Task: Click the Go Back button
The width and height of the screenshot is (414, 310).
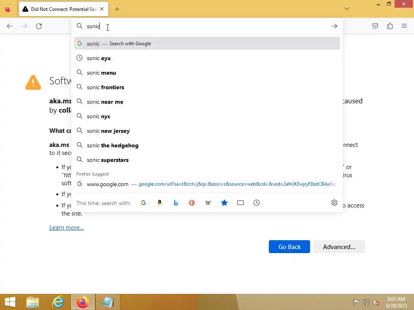Action: pyautogui.click(x=289, y=247)
